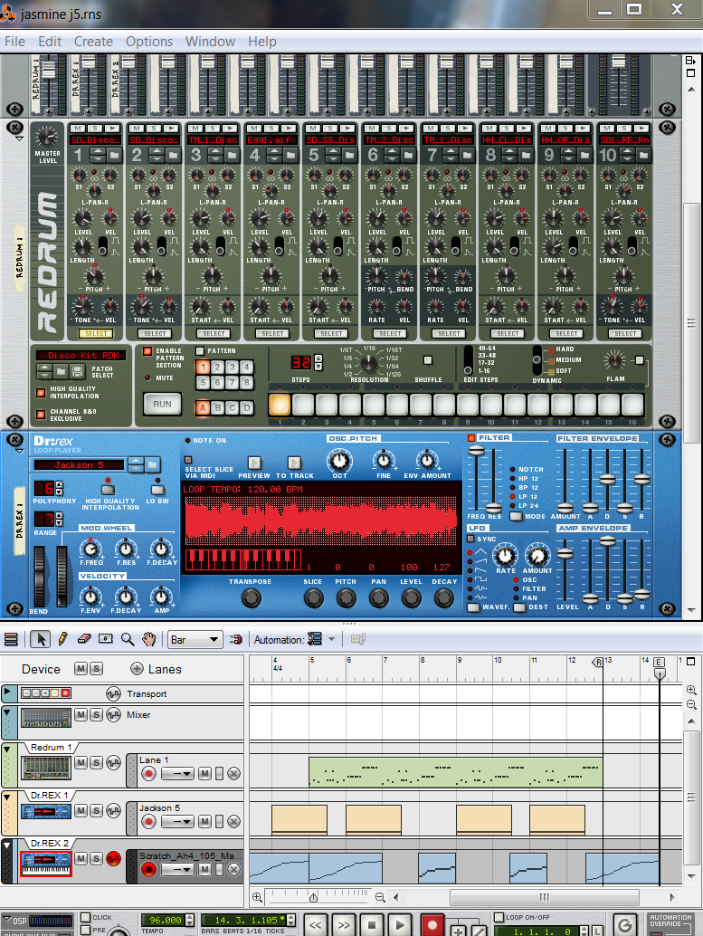This screenshot has width=703, height=936.
Task: Select the arrow Selection tool in sequencer toolbar
Action: click(41, 639)
